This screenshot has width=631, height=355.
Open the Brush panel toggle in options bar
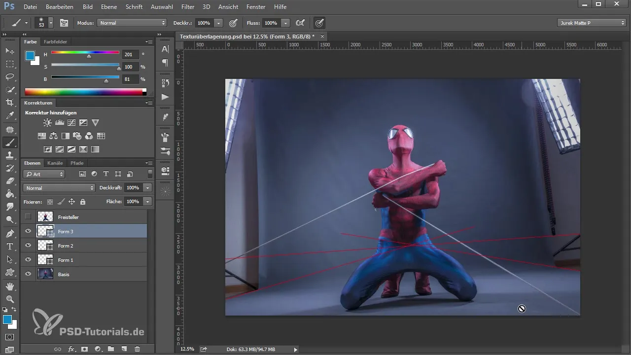(64, 23)
